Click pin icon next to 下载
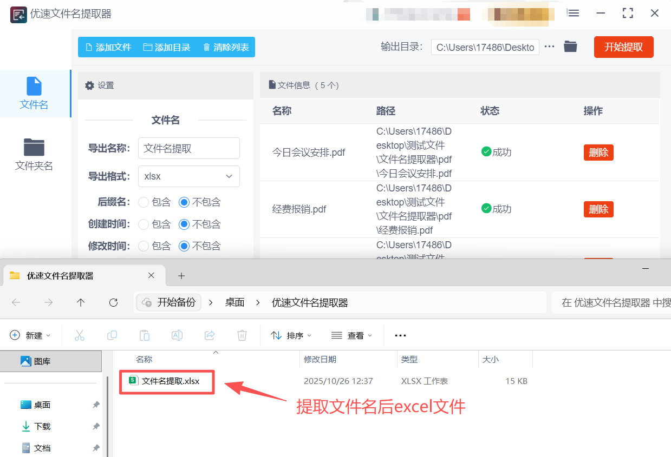Screen dimensions: 671x457 point(96,426)
